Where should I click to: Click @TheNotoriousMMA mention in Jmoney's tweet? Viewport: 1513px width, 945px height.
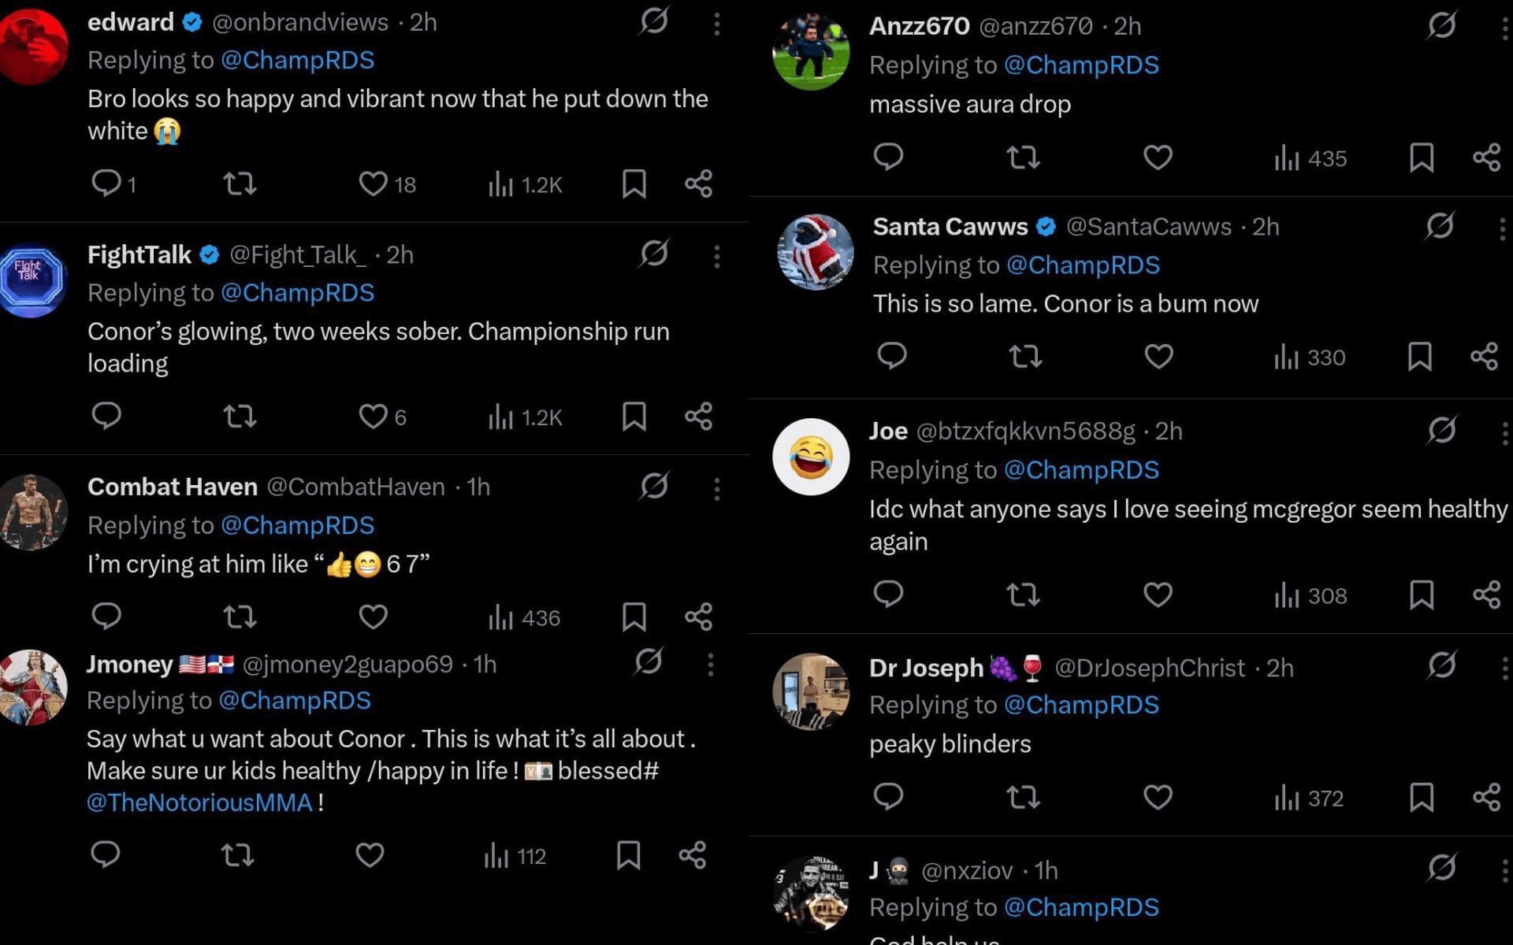tap(199, 802)
